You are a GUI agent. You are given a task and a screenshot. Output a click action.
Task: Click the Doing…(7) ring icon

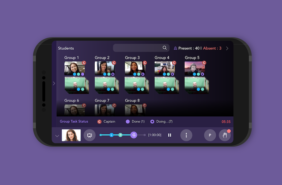tap(152, 122)
